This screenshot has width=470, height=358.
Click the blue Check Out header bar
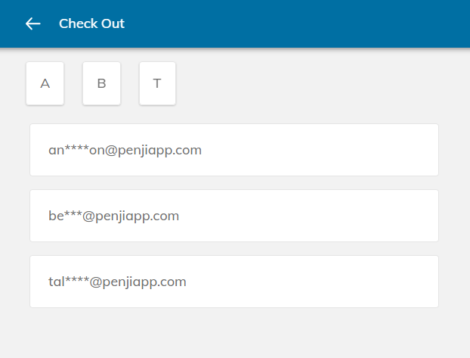coord(302,23)
